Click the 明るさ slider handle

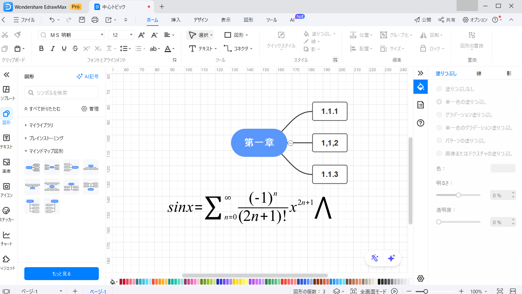coord(458,195)
